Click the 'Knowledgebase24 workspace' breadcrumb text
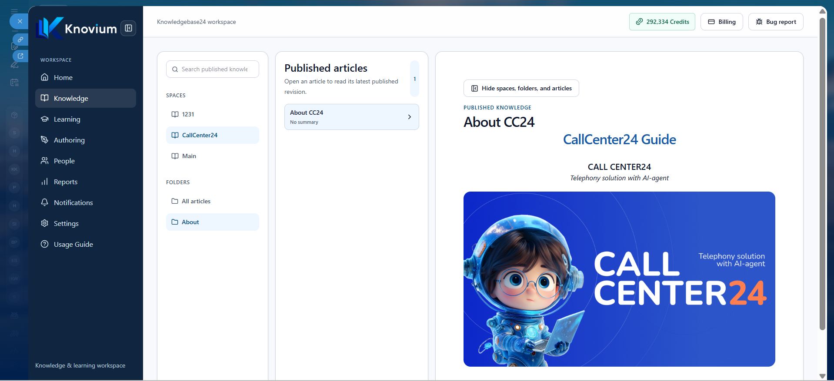This screenshot has width=834, height=381. coord(197,22)
